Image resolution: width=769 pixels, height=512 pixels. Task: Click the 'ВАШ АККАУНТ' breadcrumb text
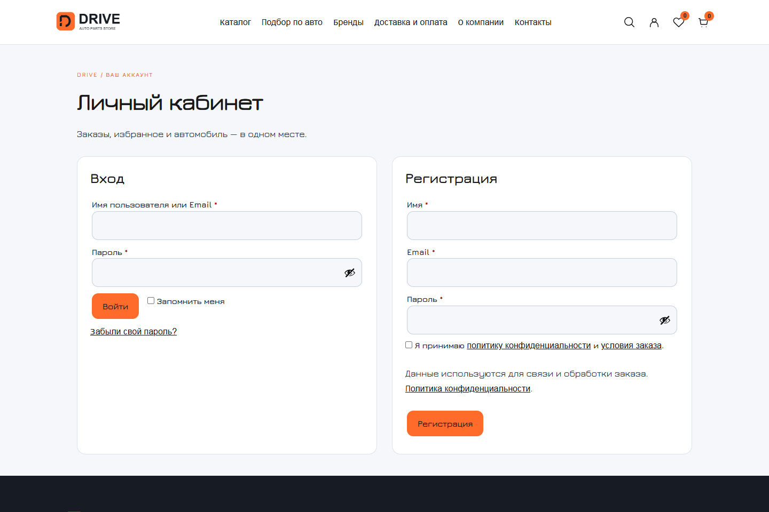(x=129, y=75)
